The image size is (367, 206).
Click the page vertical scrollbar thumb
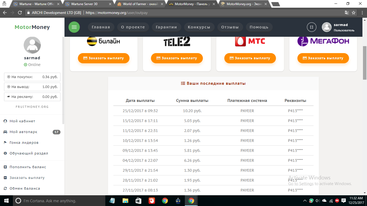pos(365,63)
